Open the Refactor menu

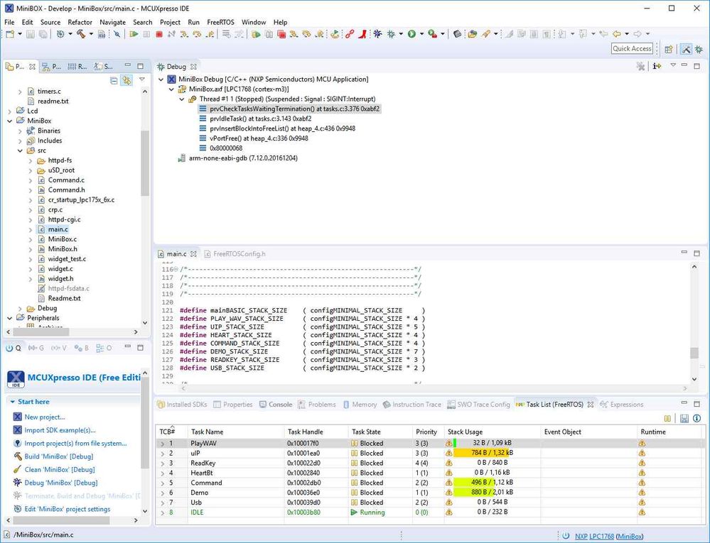coord(80,22)
